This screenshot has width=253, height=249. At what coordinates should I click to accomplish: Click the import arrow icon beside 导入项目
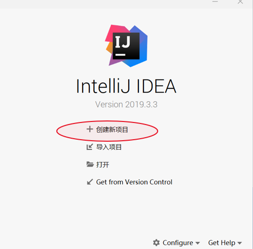tap(90, 147)
